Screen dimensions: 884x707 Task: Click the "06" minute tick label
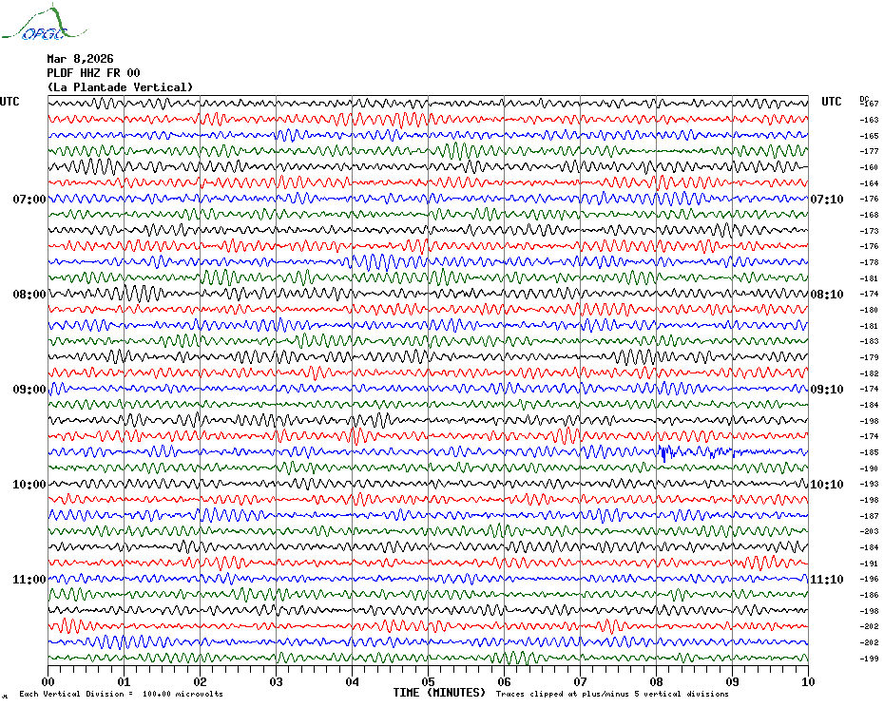click(x=505, y=681)
